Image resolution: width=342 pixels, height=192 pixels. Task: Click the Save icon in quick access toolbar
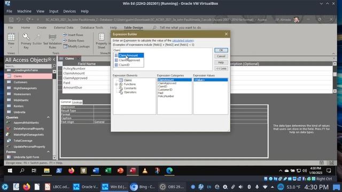(x=11, y=20)
